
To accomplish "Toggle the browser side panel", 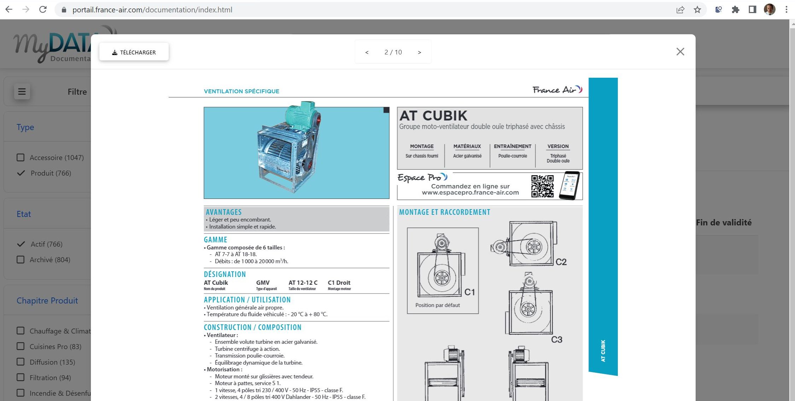I will (752, 10).
